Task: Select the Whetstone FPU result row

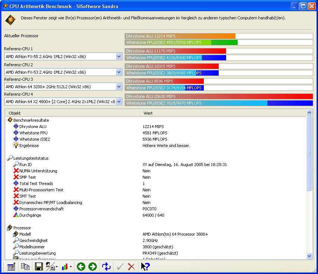Action: pos(156,133)
